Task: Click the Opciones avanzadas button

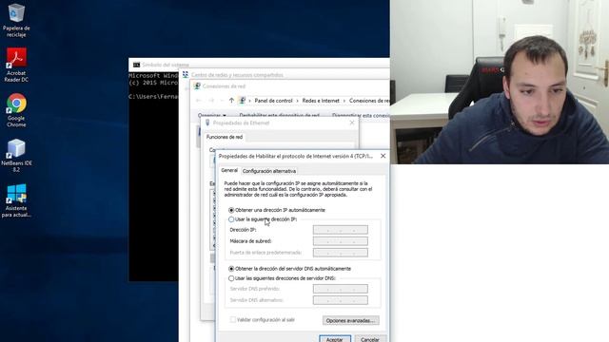Action: [351, 321]
